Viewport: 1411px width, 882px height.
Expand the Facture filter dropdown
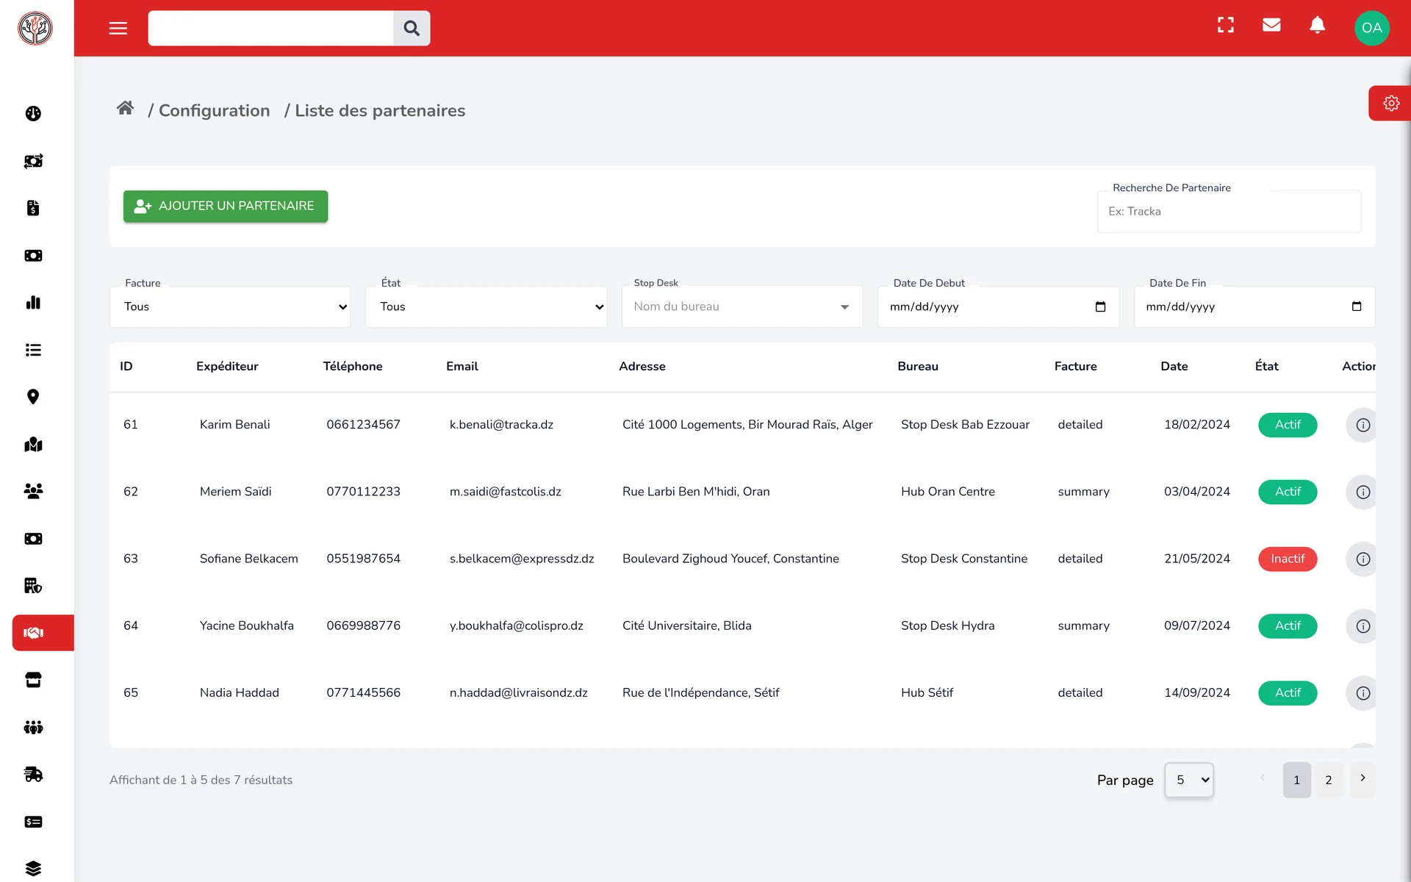(230, 306)
